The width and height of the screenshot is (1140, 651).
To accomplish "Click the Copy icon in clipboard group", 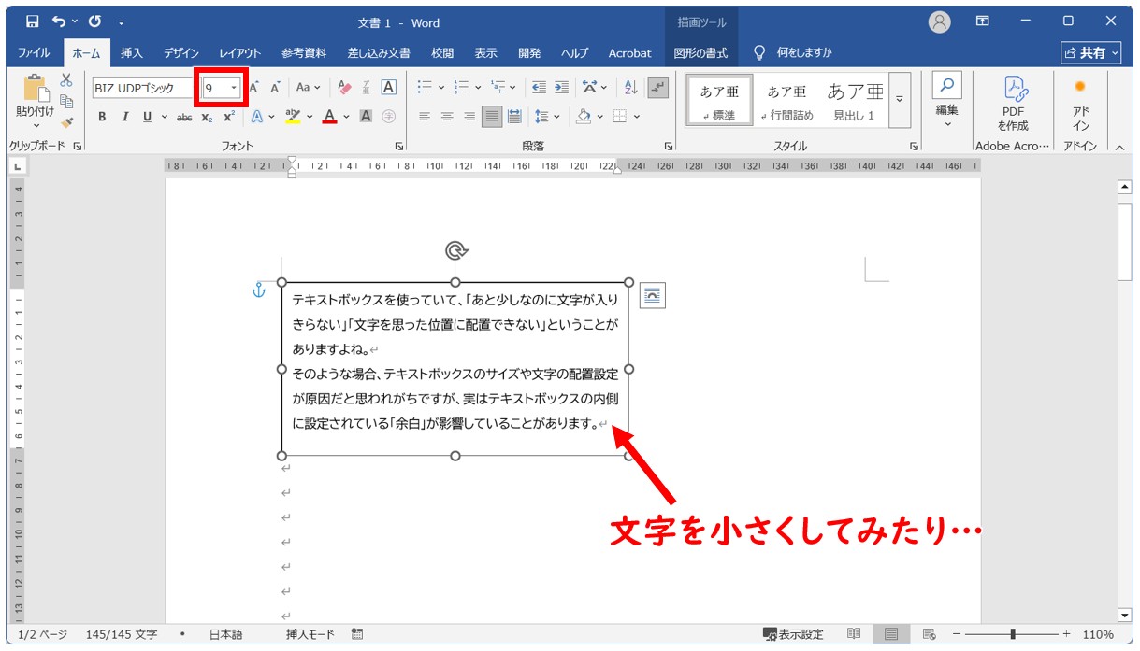I will coord(66,102).
